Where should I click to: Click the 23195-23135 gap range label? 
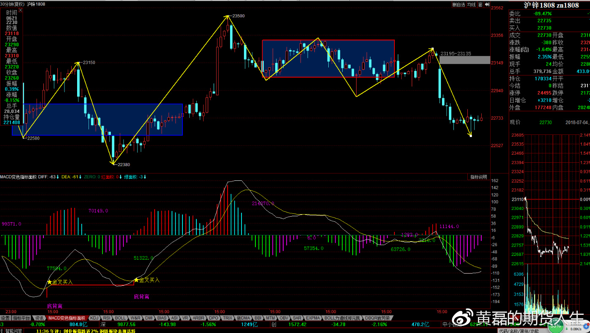pyautogui.click(x=456, y=54)
